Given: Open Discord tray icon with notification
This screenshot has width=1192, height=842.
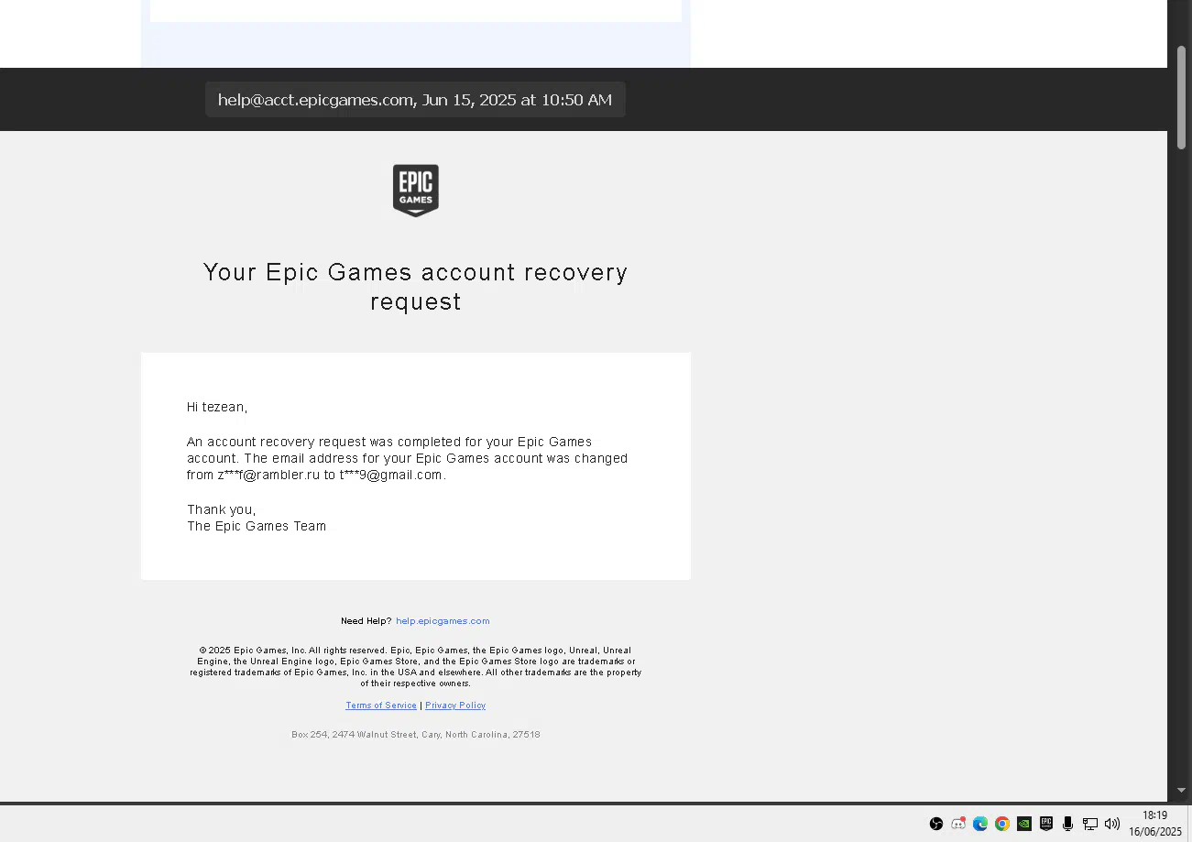Looking at the screenshot, I should (958, 824).
